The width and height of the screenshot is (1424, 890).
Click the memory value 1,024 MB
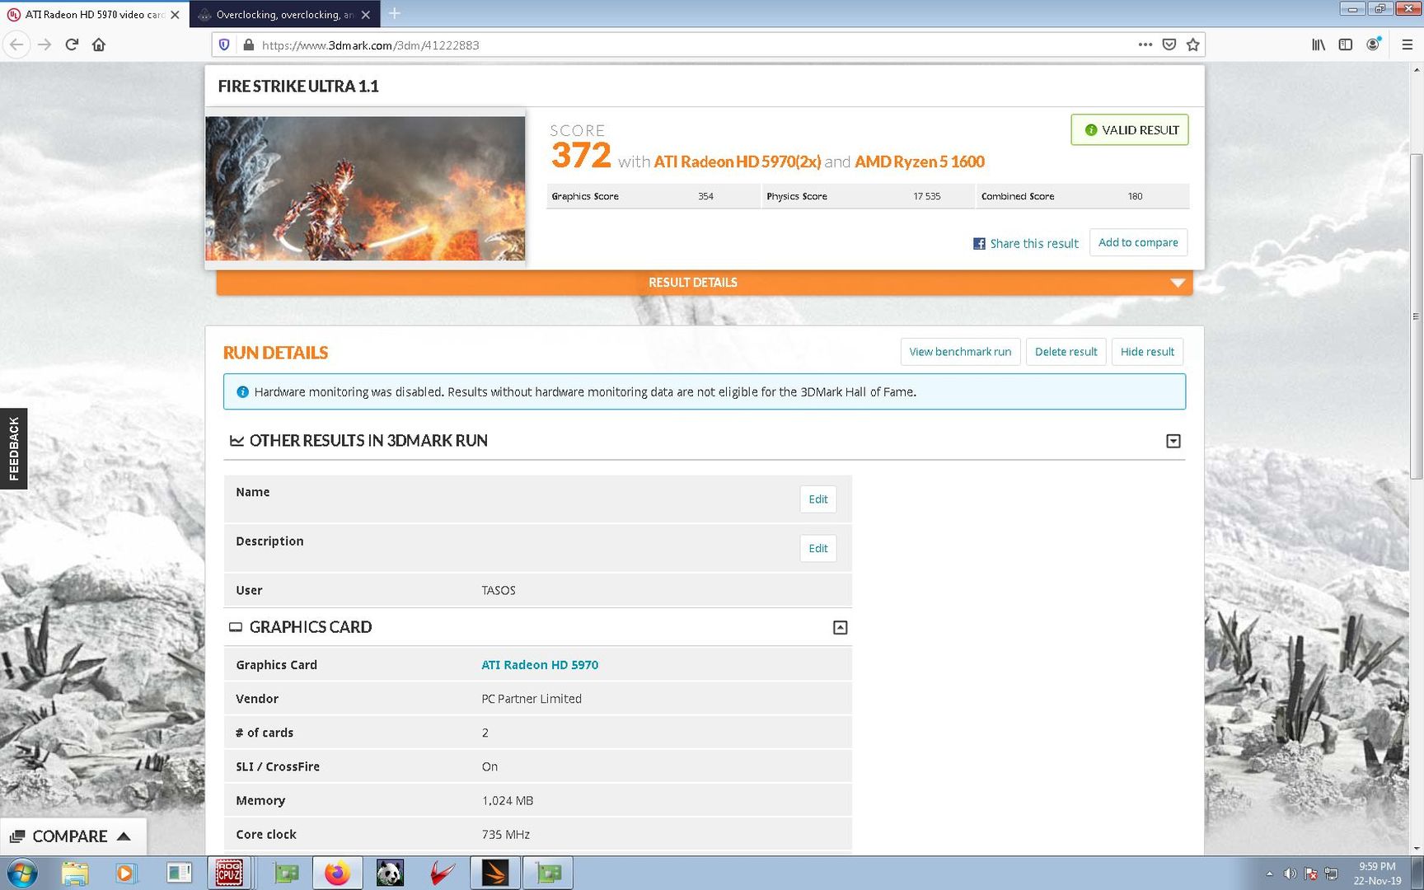pos(507,801)
